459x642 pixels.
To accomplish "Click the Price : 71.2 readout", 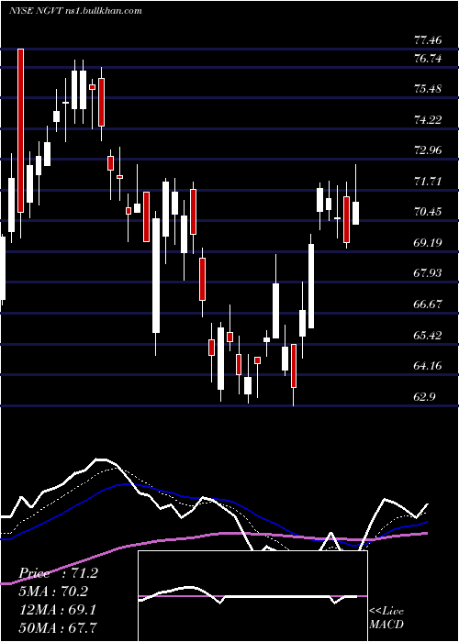I will coord(59,573).
